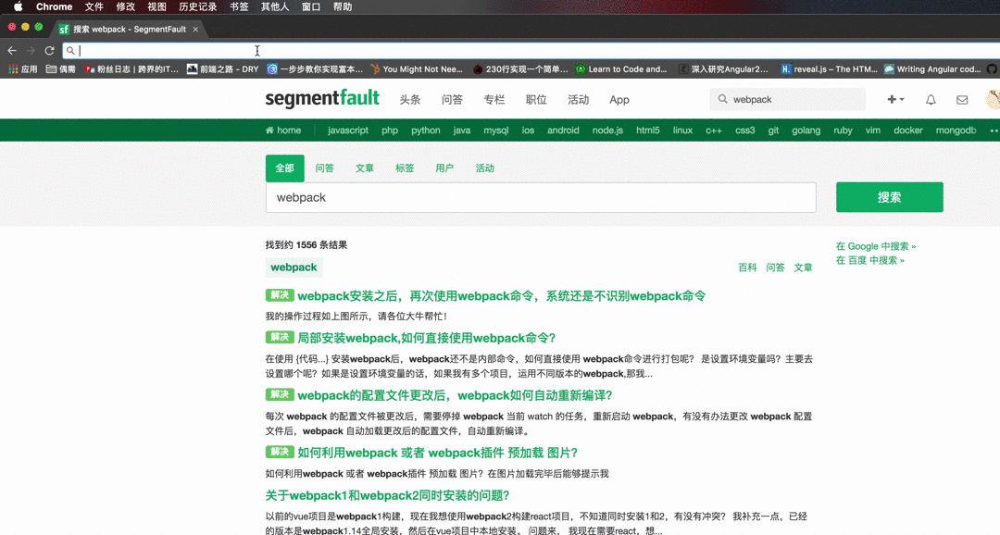The width and height of the screenshot is (1000, 535).
Task: Open the Writing Angular cod... bookmark
Action: point(932,68)
